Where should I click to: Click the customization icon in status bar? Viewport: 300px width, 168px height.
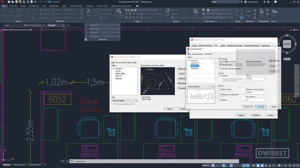click(298, 166)
